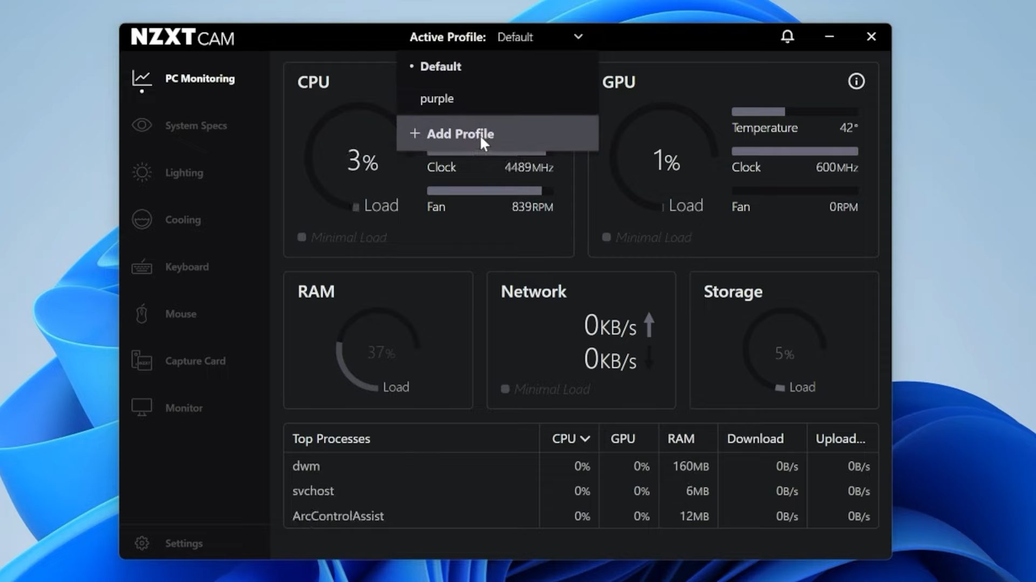Open the Settings gear icon
The image size is (1036, 582).
click(x=142, y=543)
